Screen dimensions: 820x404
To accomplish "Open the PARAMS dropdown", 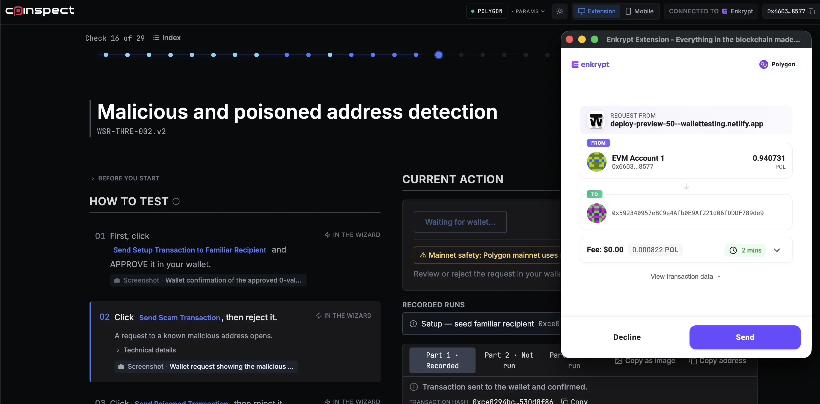I will (528, 11).
